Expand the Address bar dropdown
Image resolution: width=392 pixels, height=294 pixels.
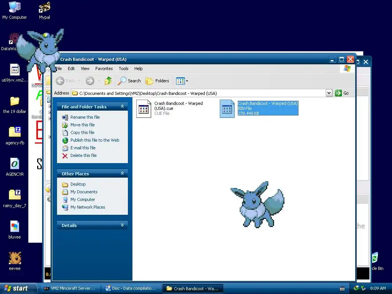329,93
